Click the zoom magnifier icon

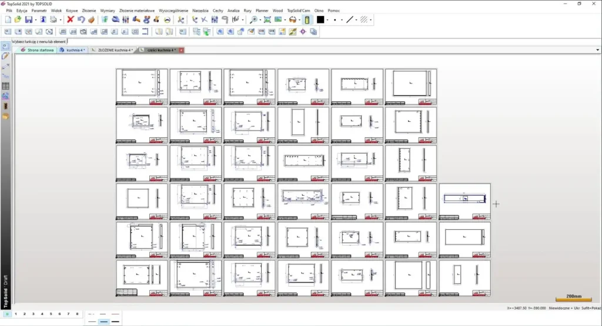tap(253, 19)
